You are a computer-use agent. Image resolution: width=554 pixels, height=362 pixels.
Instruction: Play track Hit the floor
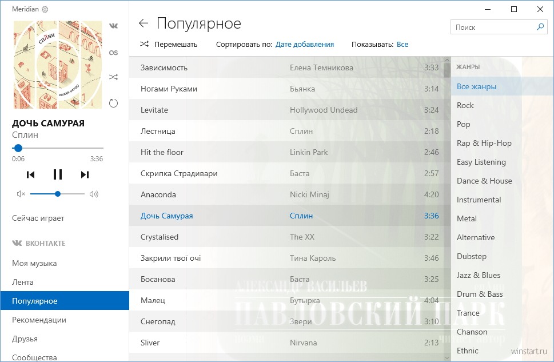[287, 152]
